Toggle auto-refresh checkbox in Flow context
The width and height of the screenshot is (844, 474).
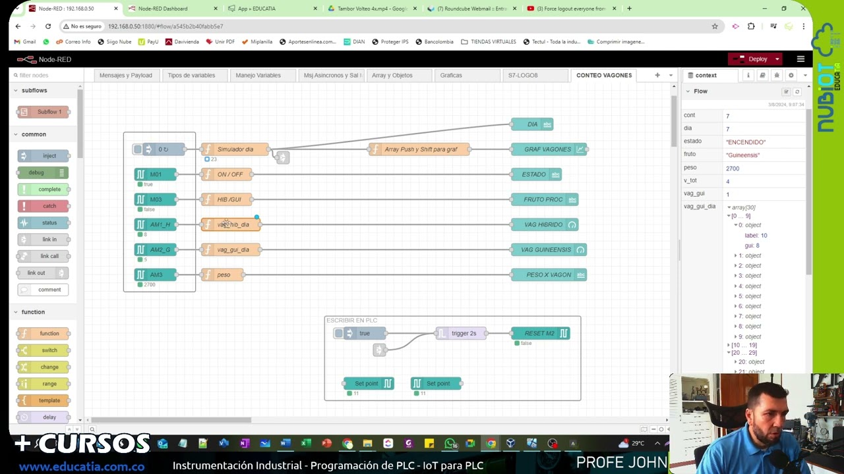click(786, 92)
